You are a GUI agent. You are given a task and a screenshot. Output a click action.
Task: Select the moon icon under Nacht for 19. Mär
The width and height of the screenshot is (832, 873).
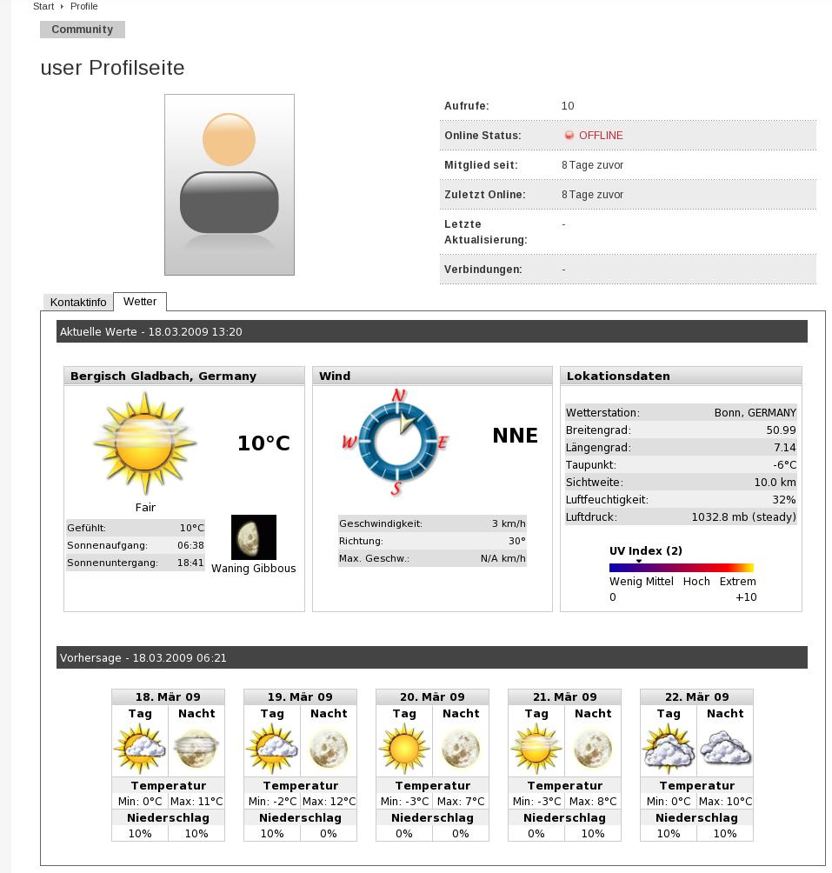329,746
